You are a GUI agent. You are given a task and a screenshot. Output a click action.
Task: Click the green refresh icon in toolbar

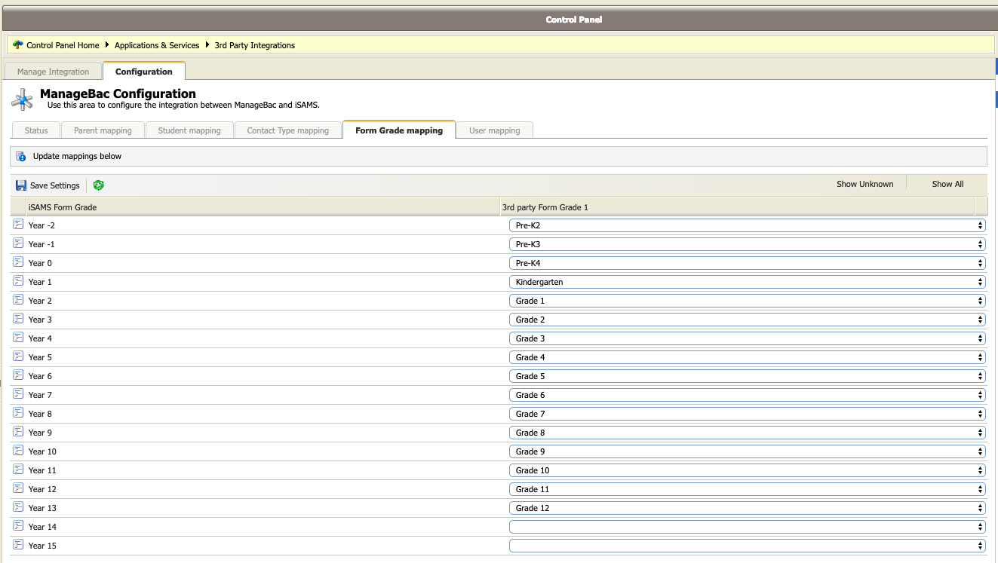(99, 185)
